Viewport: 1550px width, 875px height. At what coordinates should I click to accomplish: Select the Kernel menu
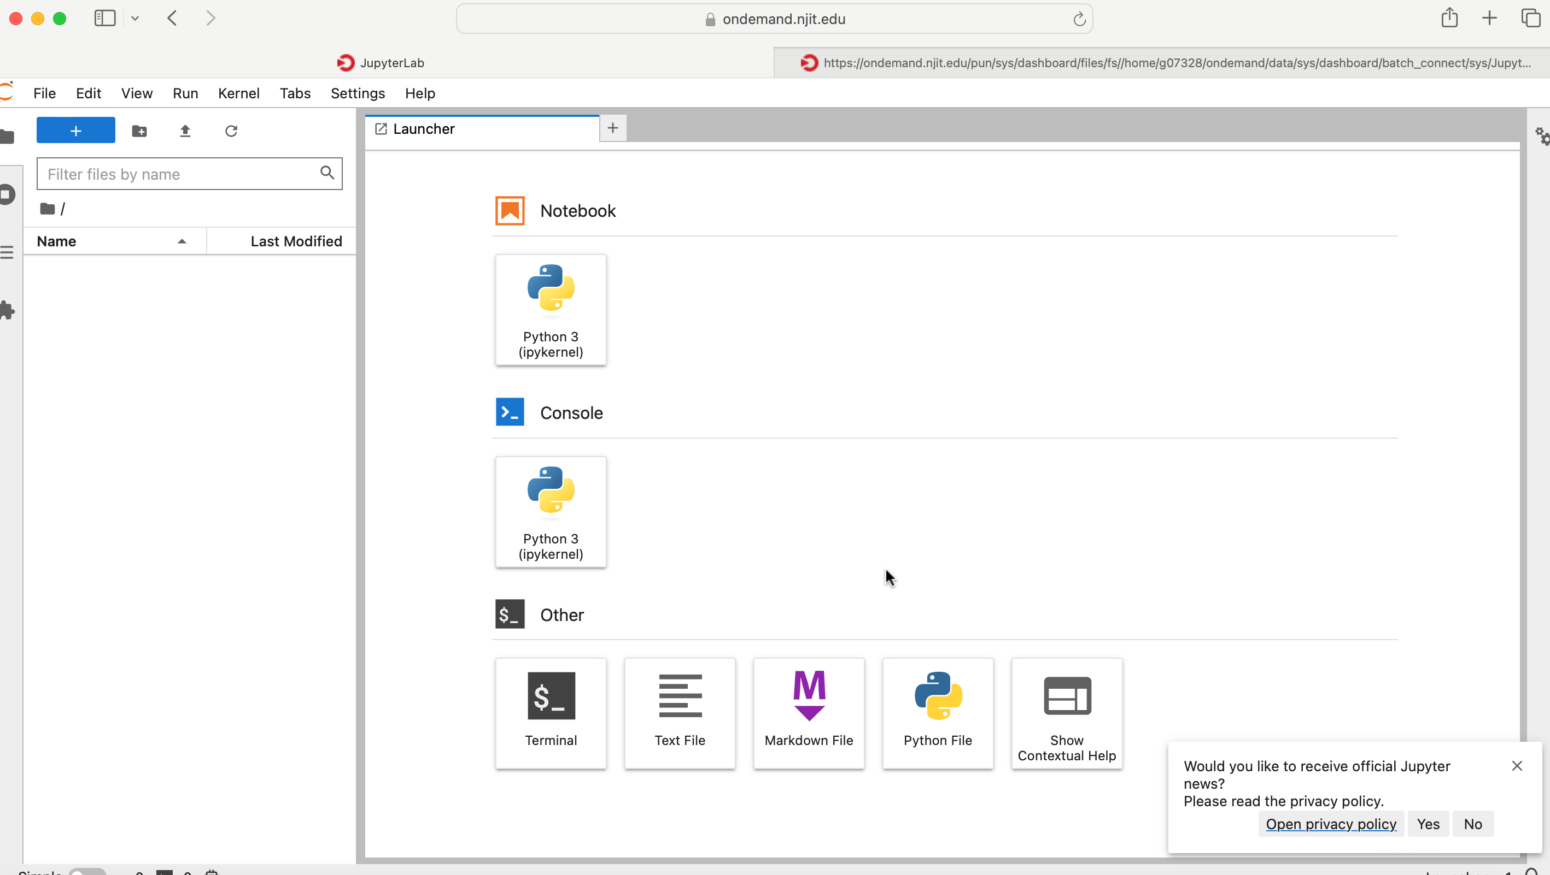click(238, 92)
